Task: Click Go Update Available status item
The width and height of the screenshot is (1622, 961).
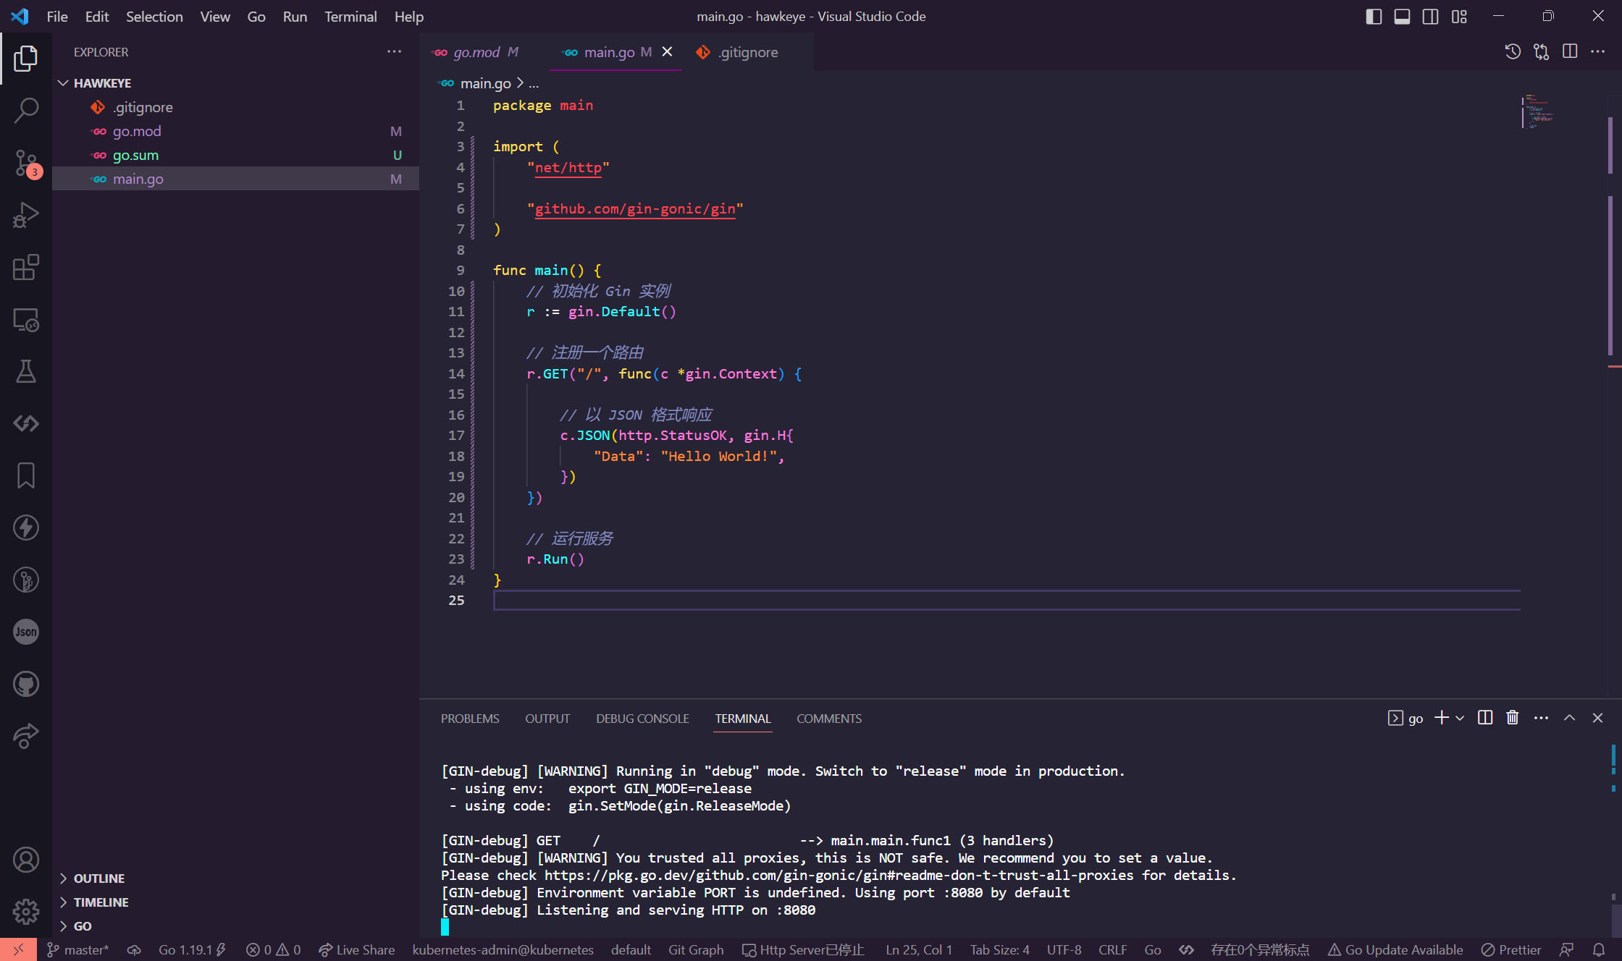Action: click(1395, 950)
